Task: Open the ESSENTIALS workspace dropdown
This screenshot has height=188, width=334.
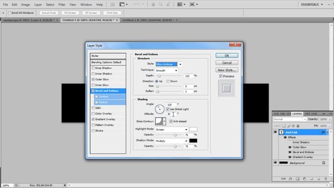Action: (312, 5)
